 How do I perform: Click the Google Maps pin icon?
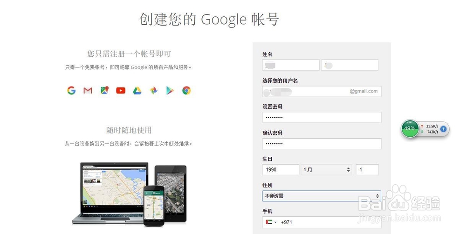104,90
